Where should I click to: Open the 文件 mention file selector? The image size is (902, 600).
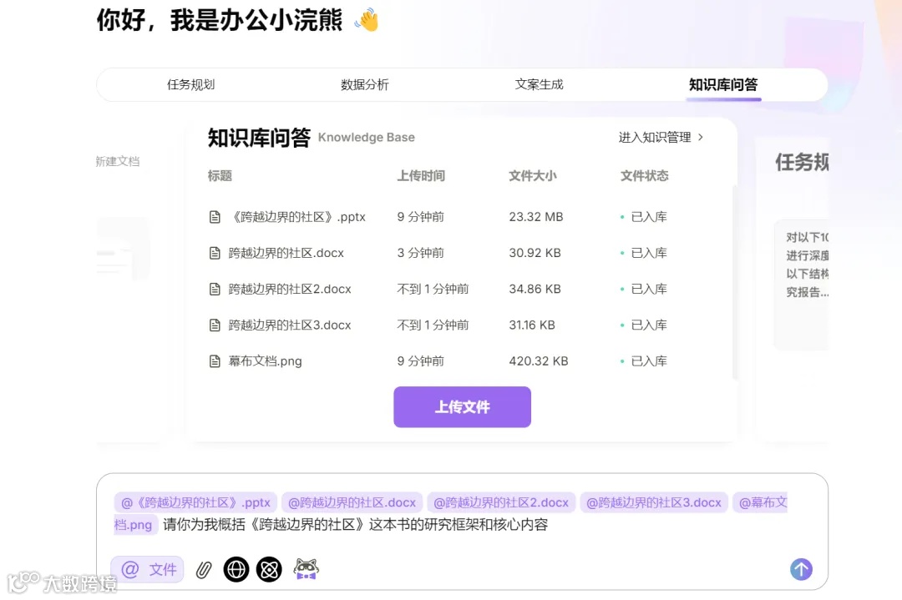147,569
